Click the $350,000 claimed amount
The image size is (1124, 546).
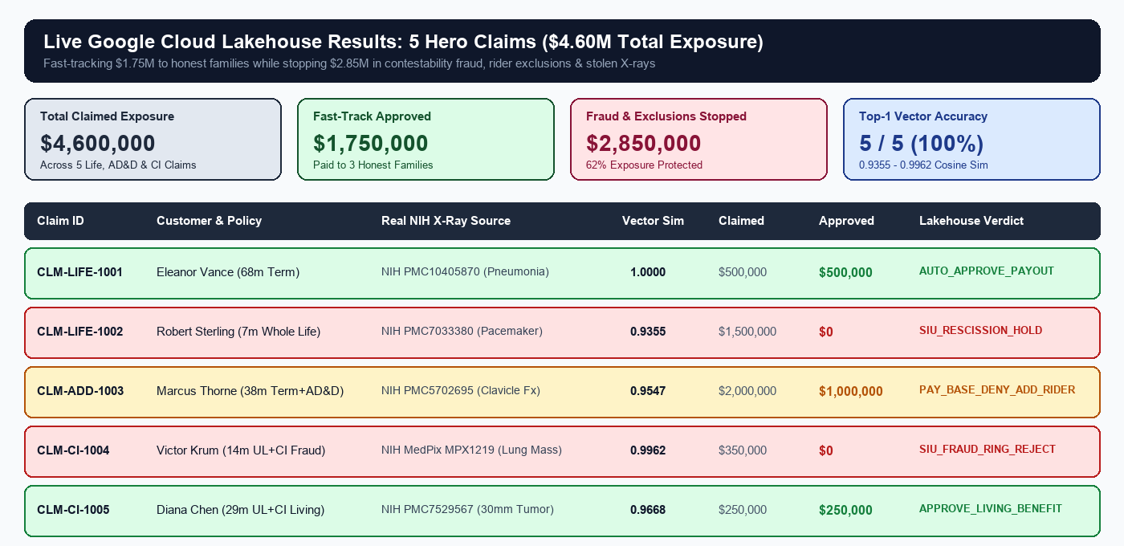click(x=743, y=450)
